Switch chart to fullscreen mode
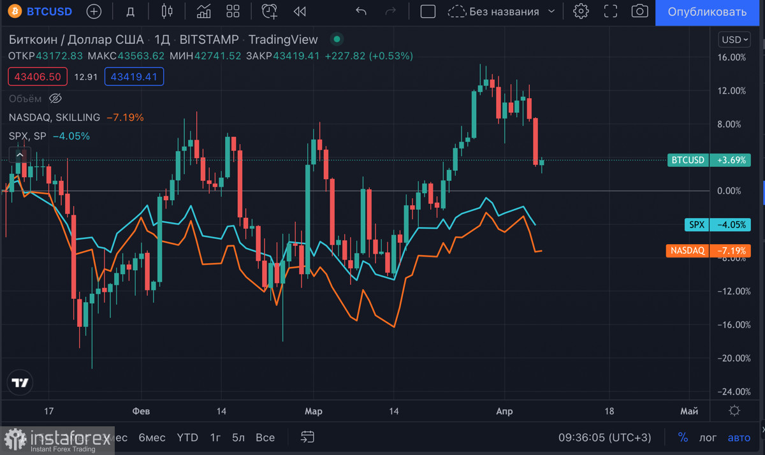The image size is (765, 455). 610,11
